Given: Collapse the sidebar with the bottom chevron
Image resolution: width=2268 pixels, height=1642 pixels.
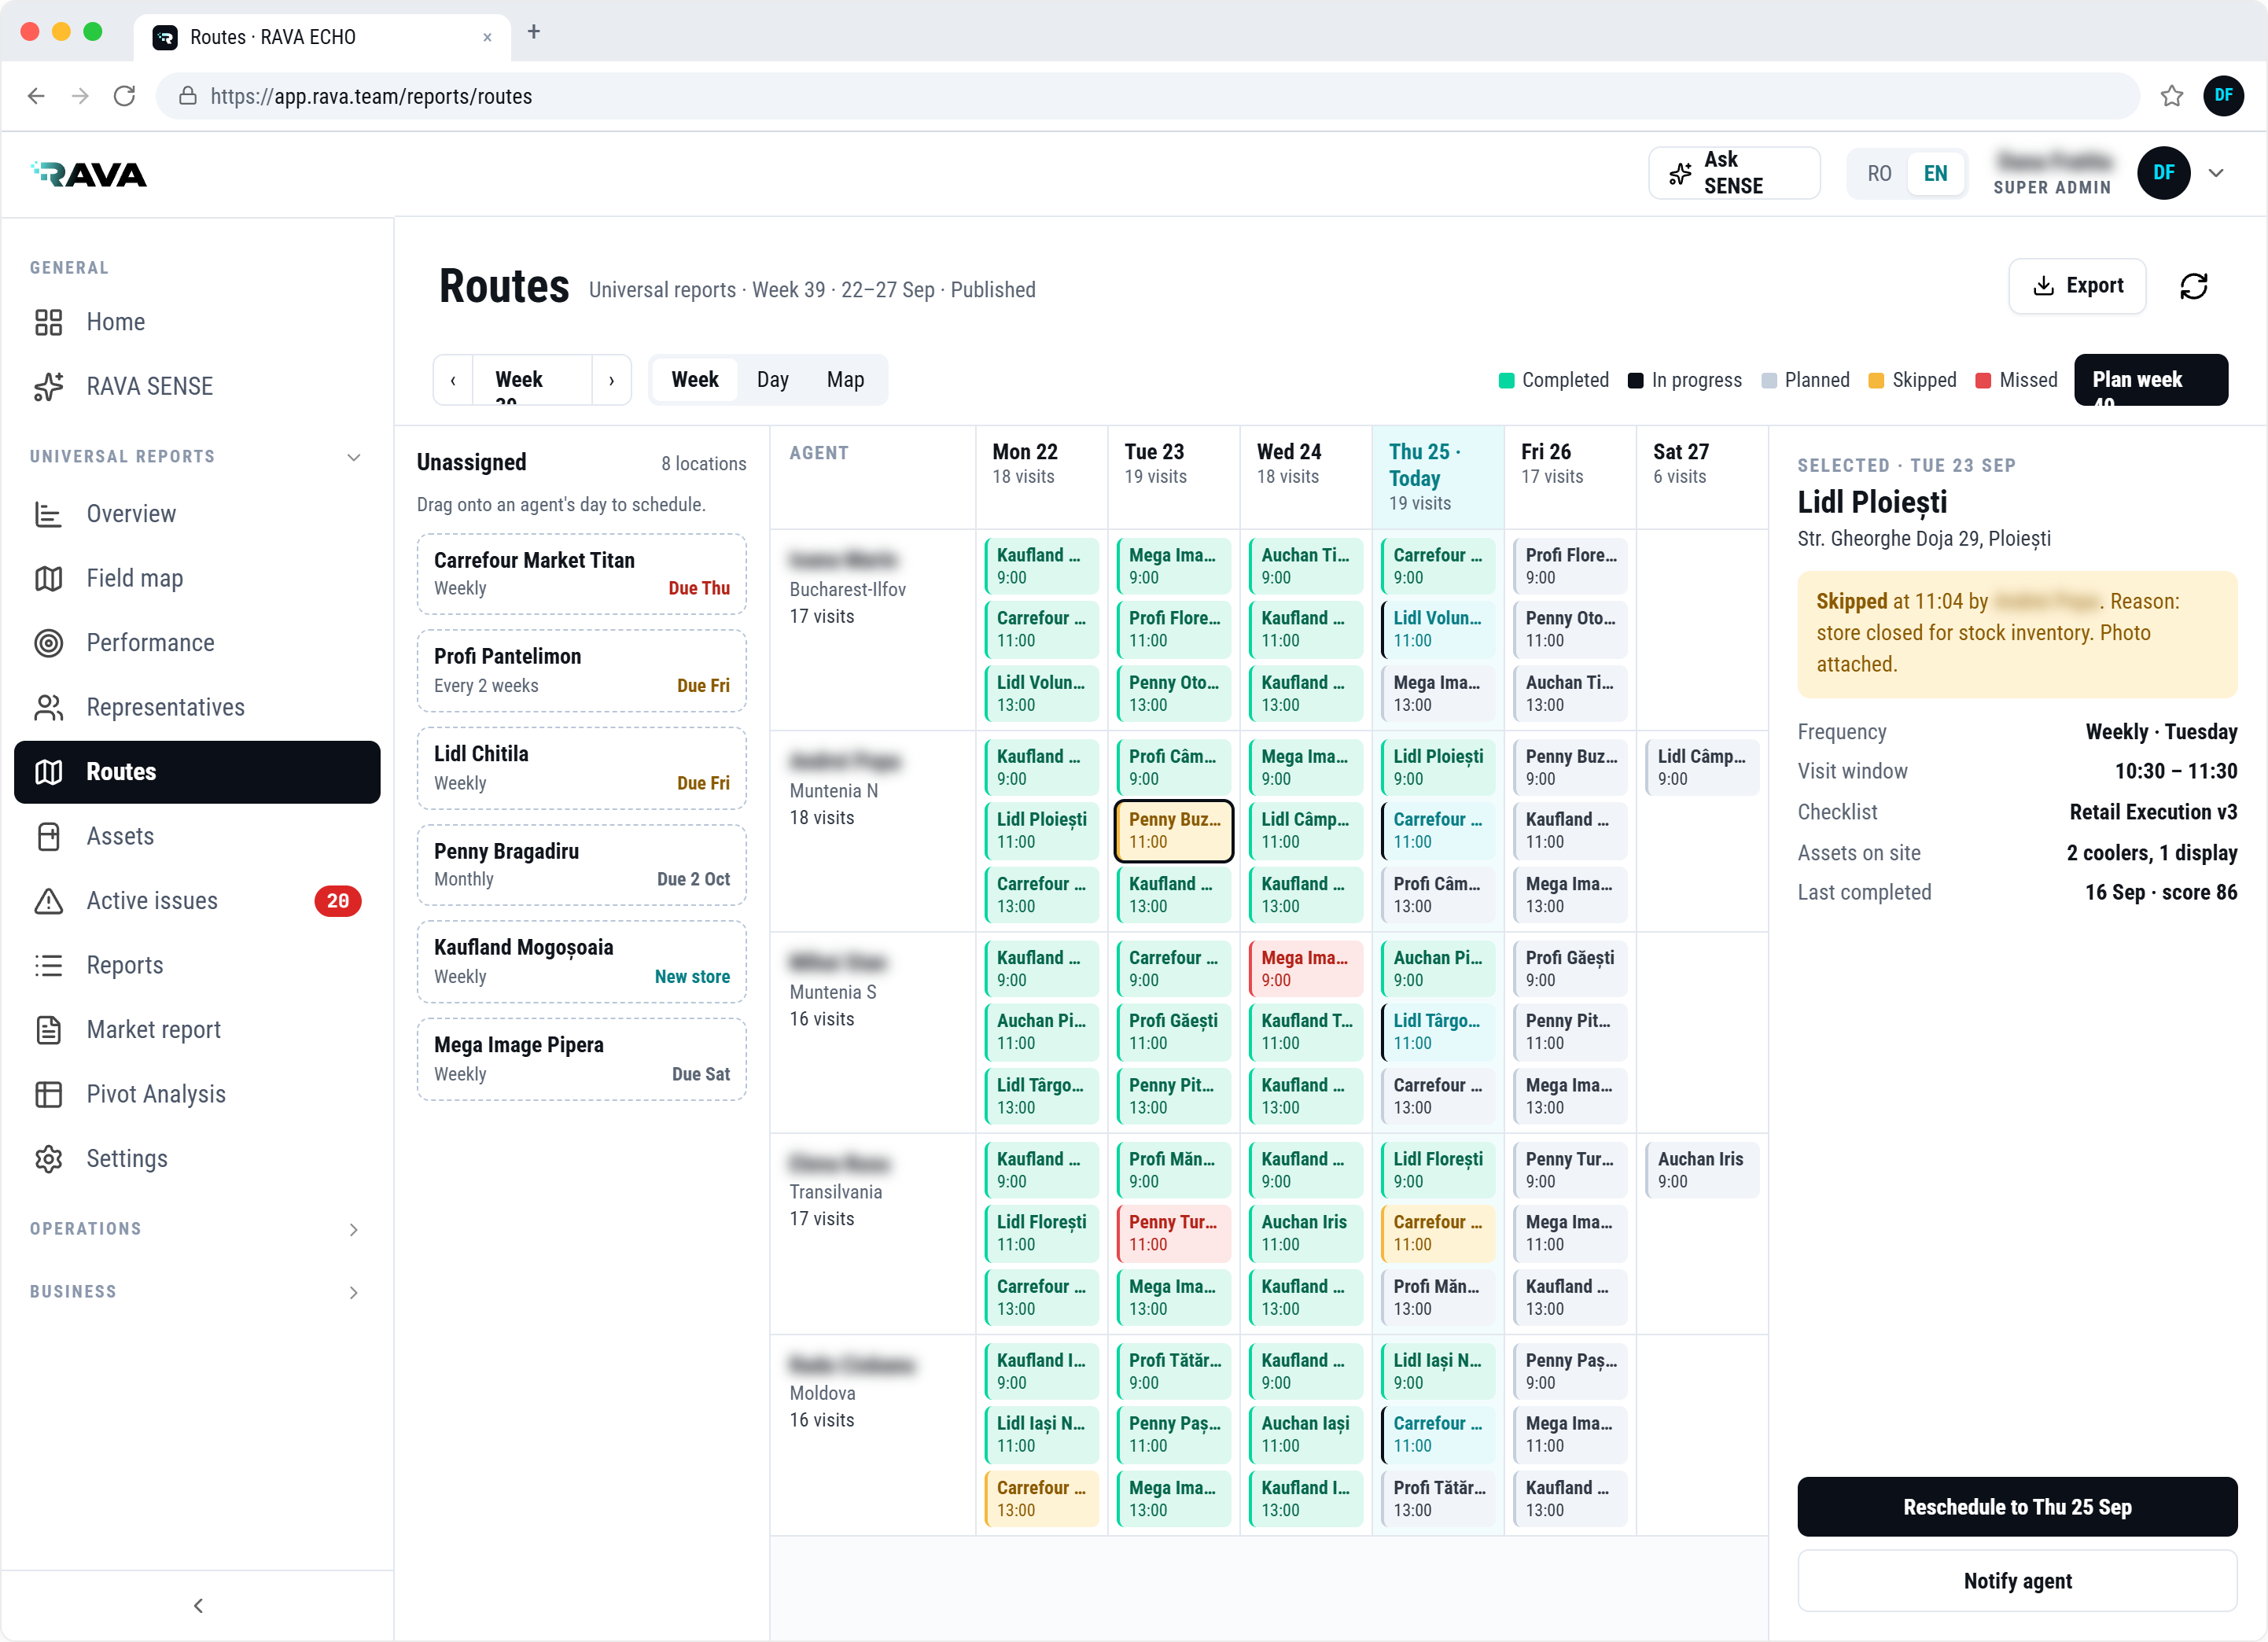Looking at the screenshot, I should (198, 1605).
